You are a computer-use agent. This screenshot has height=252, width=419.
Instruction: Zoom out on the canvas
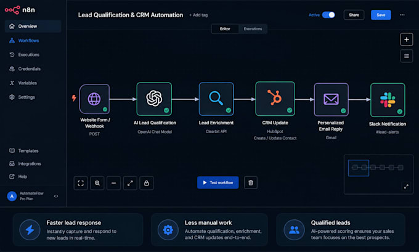[113, 183]
